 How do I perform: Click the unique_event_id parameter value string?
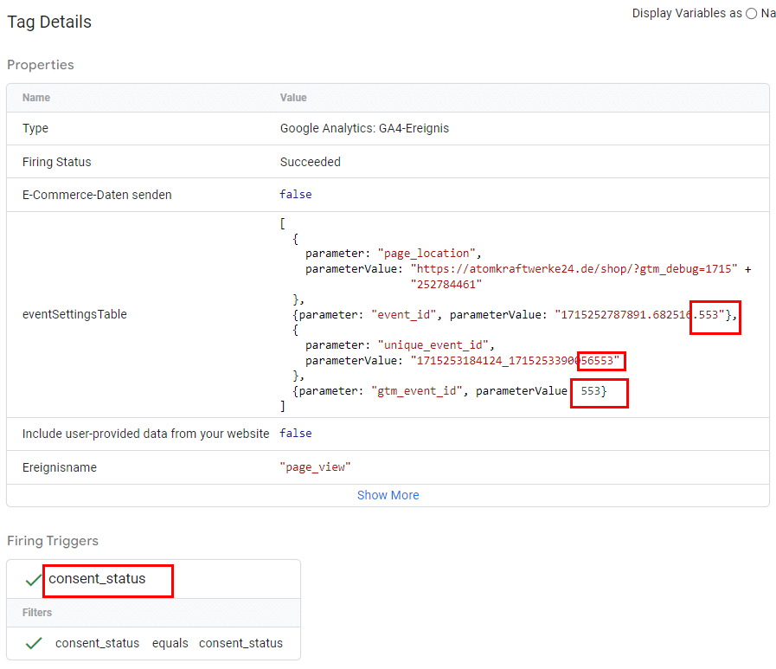coord(517,360)
